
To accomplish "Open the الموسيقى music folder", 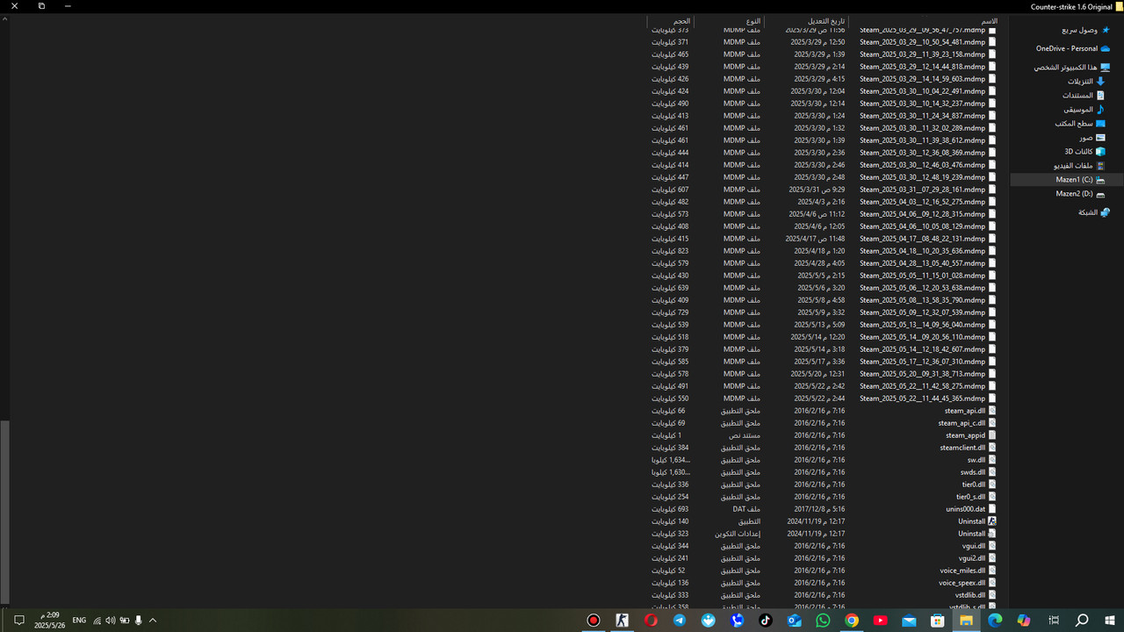I will [x=1084, y=109].
